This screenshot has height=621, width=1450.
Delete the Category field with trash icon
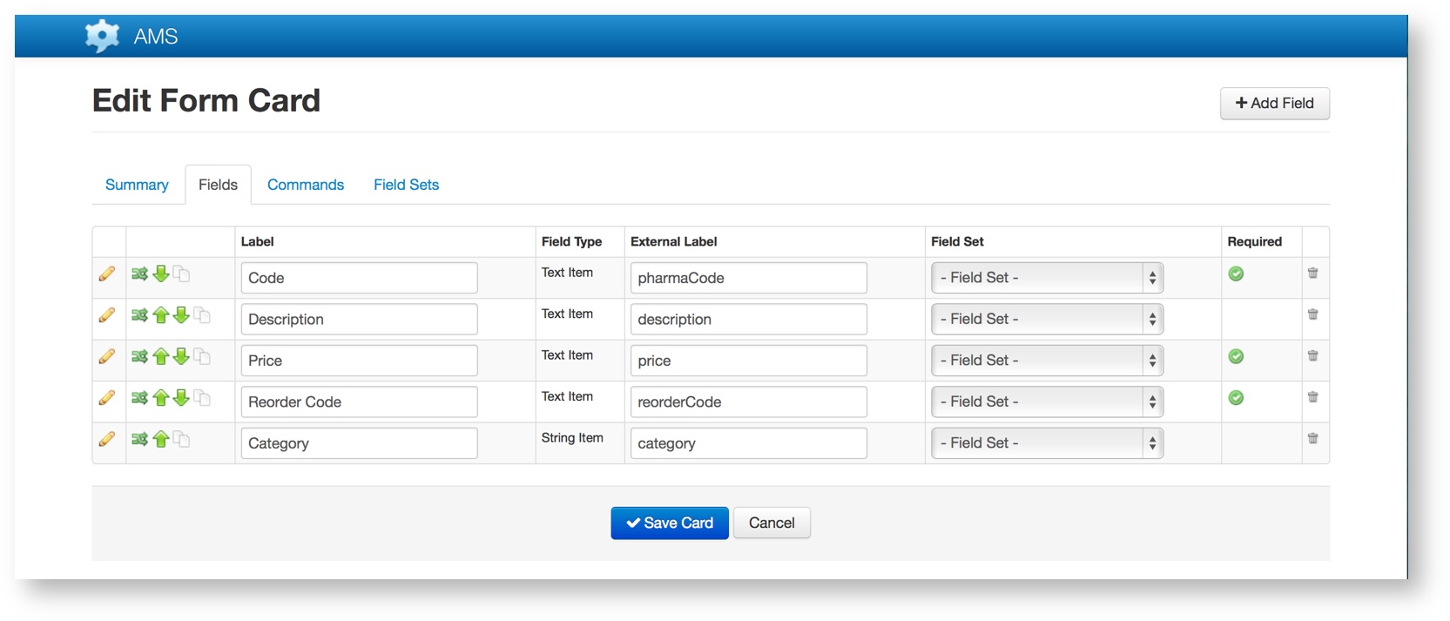click(1312, 438)
